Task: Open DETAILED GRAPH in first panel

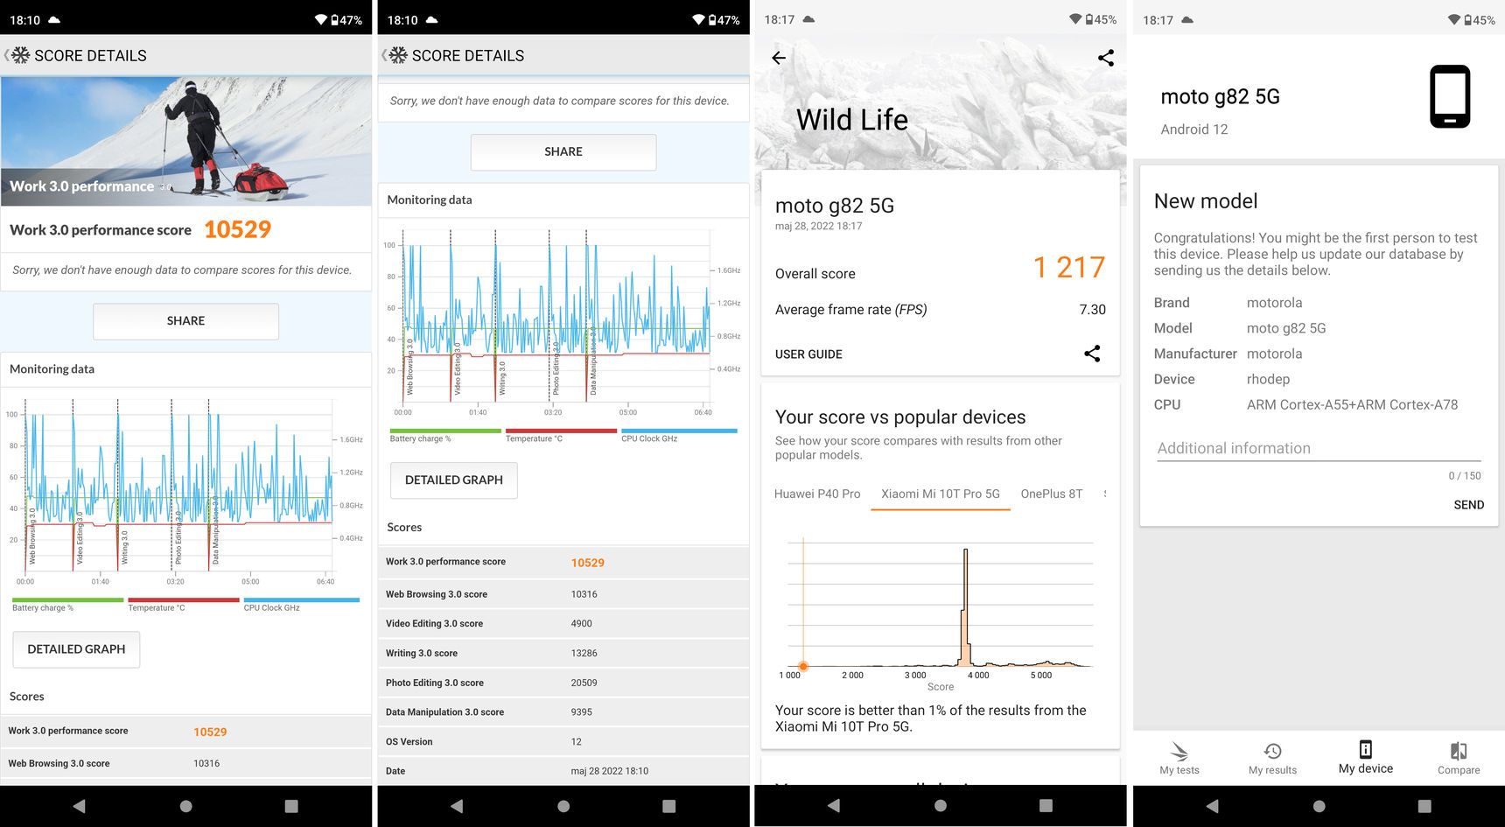Action: [x=76, y=649]
